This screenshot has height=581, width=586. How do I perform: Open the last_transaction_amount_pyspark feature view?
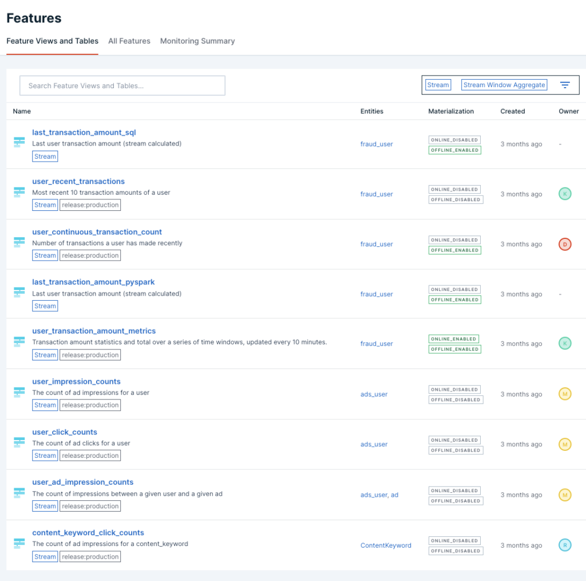(93, 282)
